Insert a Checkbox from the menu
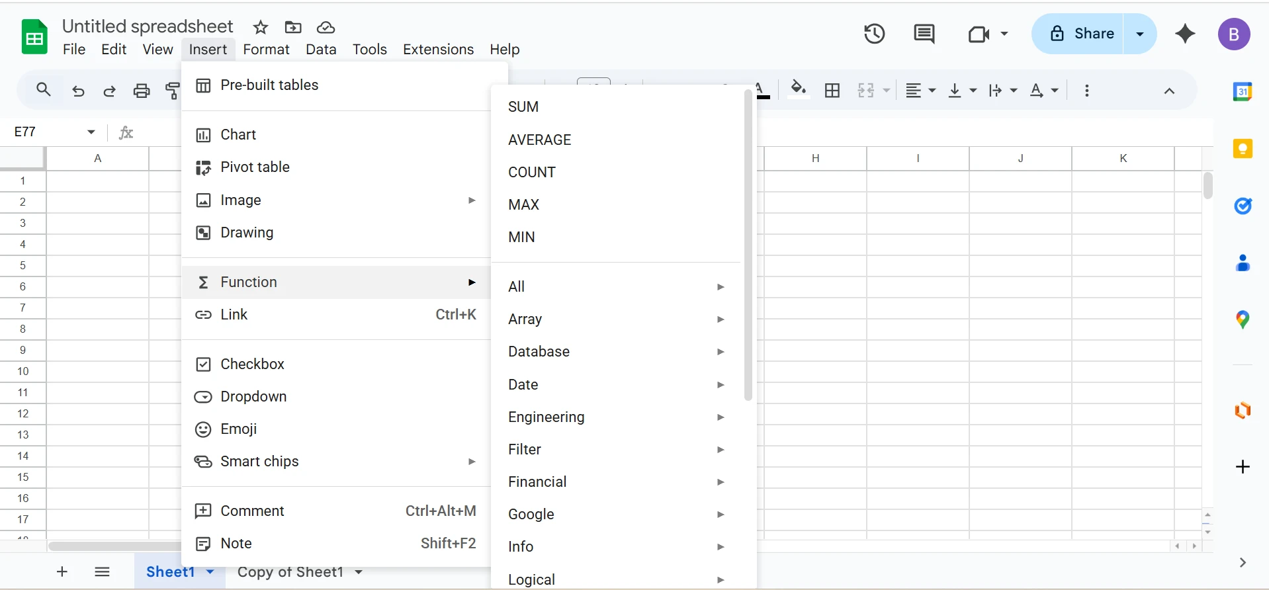Image resolution: width=1269 pixels, height=590 pixels. [252, 364]
